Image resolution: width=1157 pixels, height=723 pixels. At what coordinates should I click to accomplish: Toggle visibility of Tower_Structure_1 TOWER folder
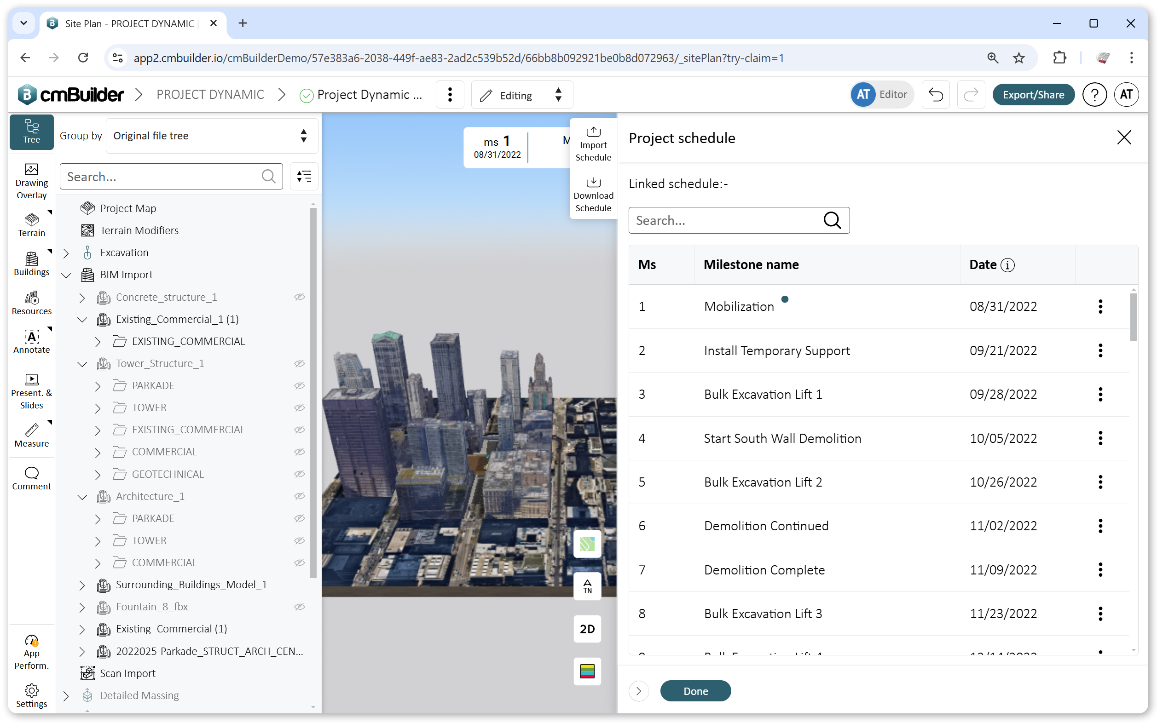tap(300, 407)
